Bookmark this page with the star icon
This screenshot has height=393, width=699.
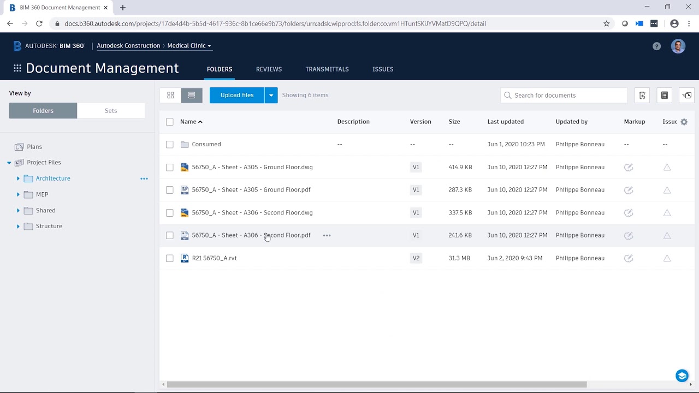[606, 23]
